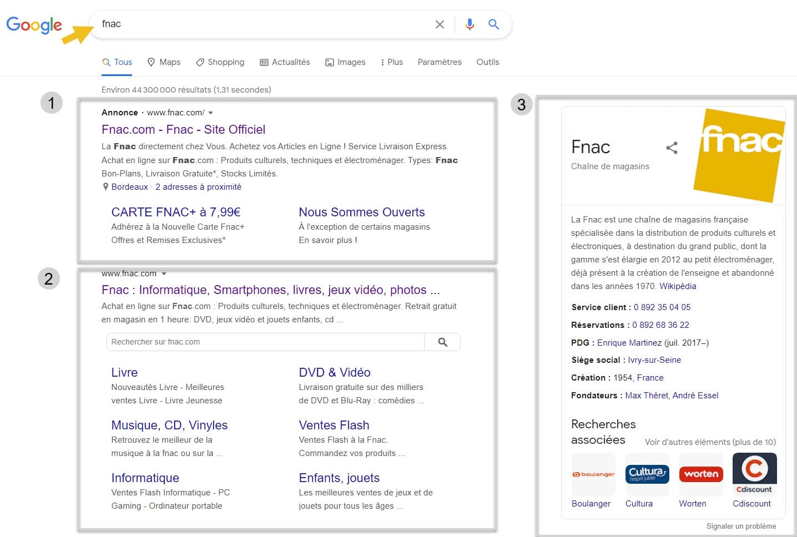Open the Fnac logo image in the panel
The height and width of the screenshot is (537, 797).
coord(739,155)
